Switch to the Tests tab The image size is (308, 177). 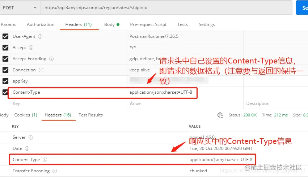click(182, 25)
